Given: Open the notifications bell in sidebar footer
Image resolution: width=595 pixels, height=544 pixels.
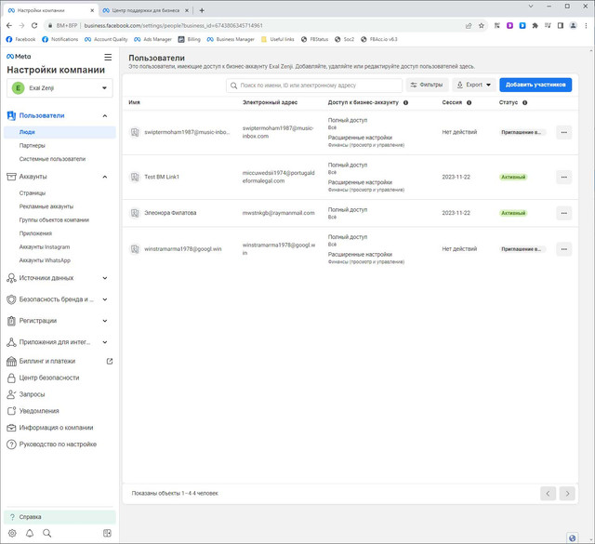Looking at the screenshot, I should point(30,533).
